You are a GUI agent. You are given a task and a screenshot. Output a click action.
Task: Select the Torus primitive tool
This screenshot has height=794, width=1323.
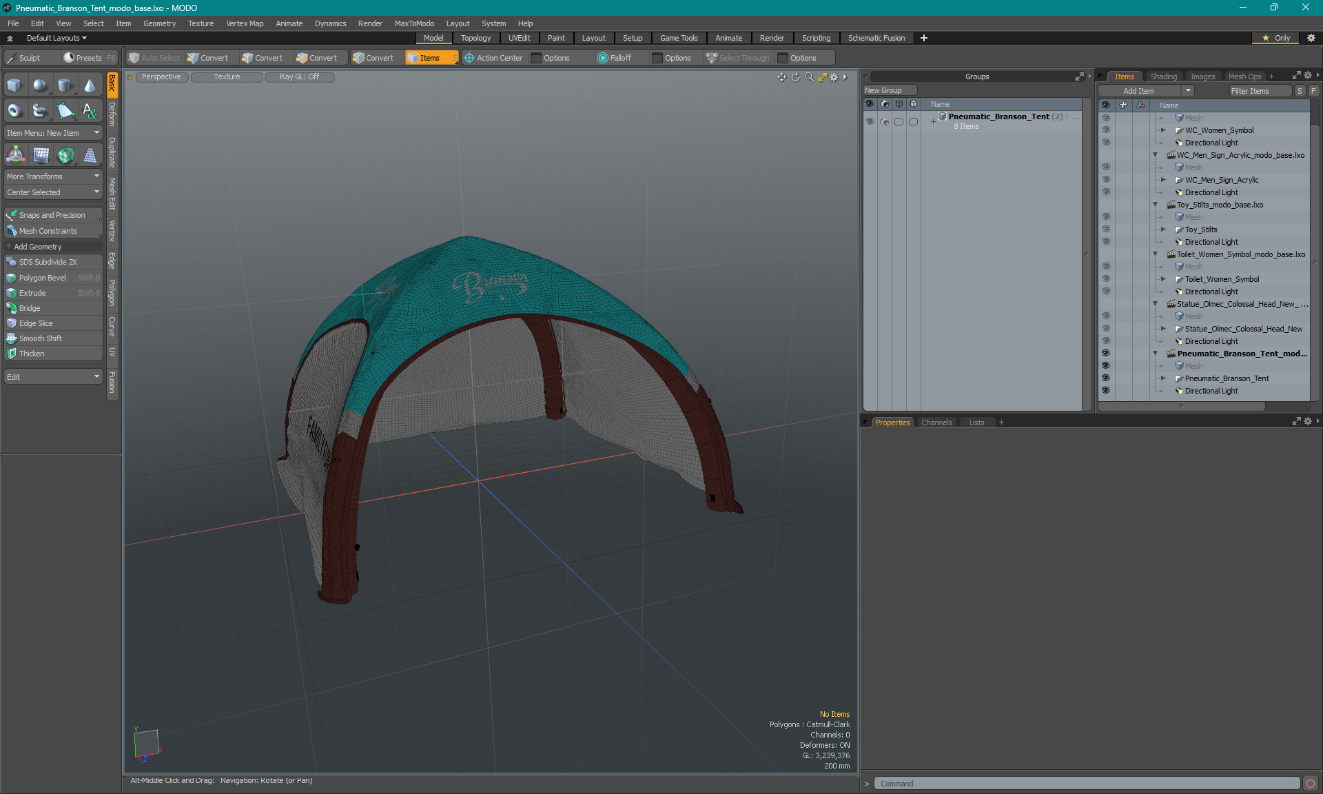click(x=15, y=110)
